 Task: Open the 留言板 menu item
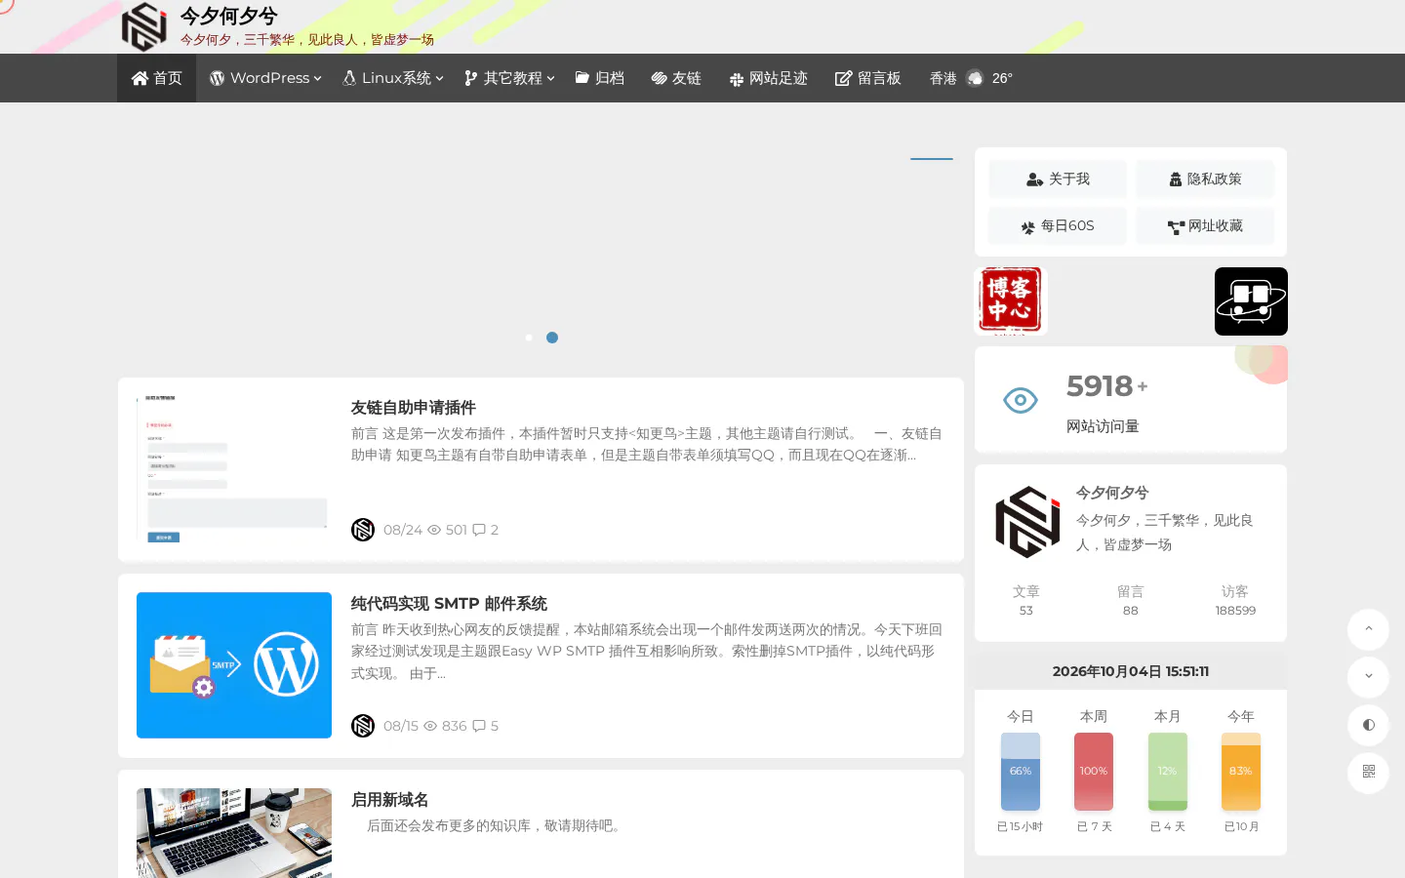(867, 78)
